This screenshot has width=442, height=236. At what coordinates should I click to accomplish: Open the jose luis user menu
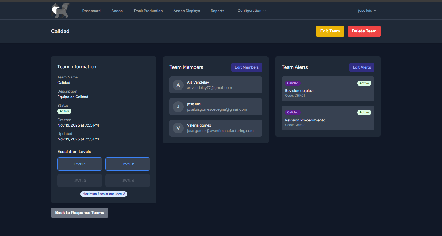point(367,11)
